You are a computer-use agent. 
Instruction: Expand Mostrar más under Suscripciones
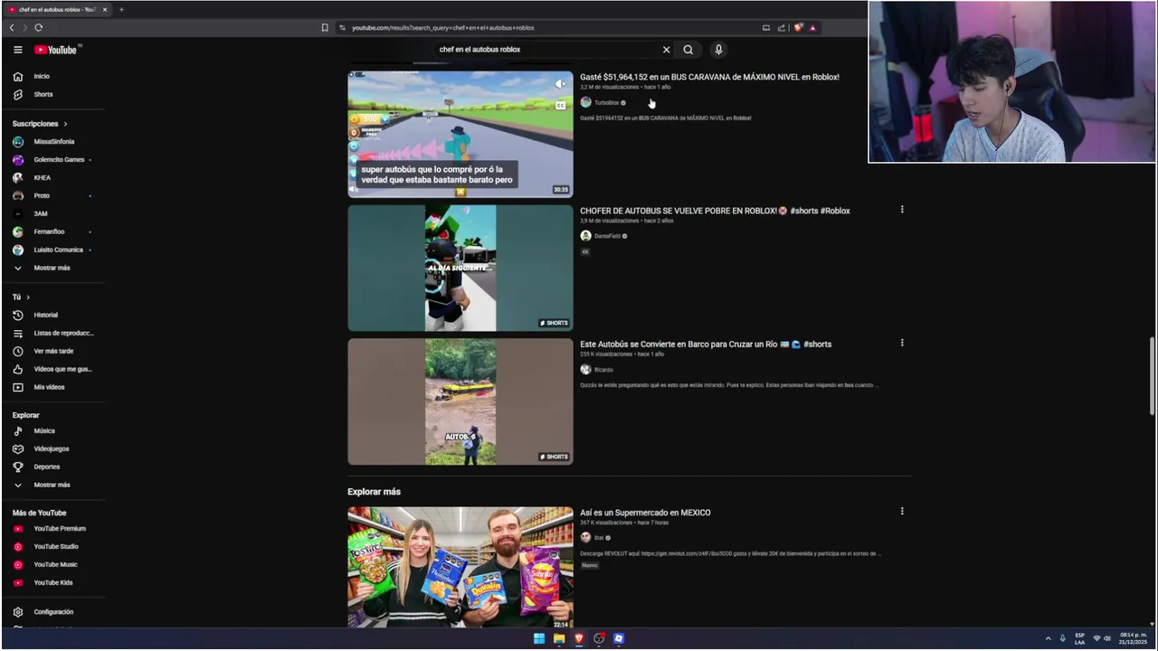(x=52, y=268)
